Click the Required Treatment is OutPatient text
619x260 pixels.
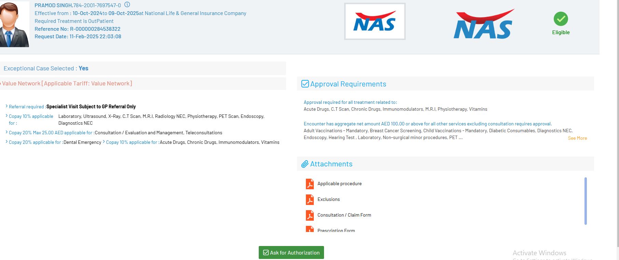click(x=74, y=21)
